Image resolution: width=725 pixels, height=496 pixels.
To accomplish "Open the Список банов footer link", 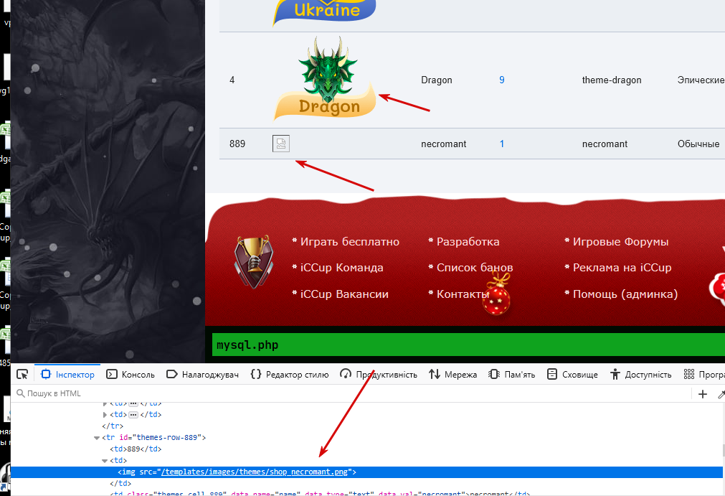I will click(475, 268).
